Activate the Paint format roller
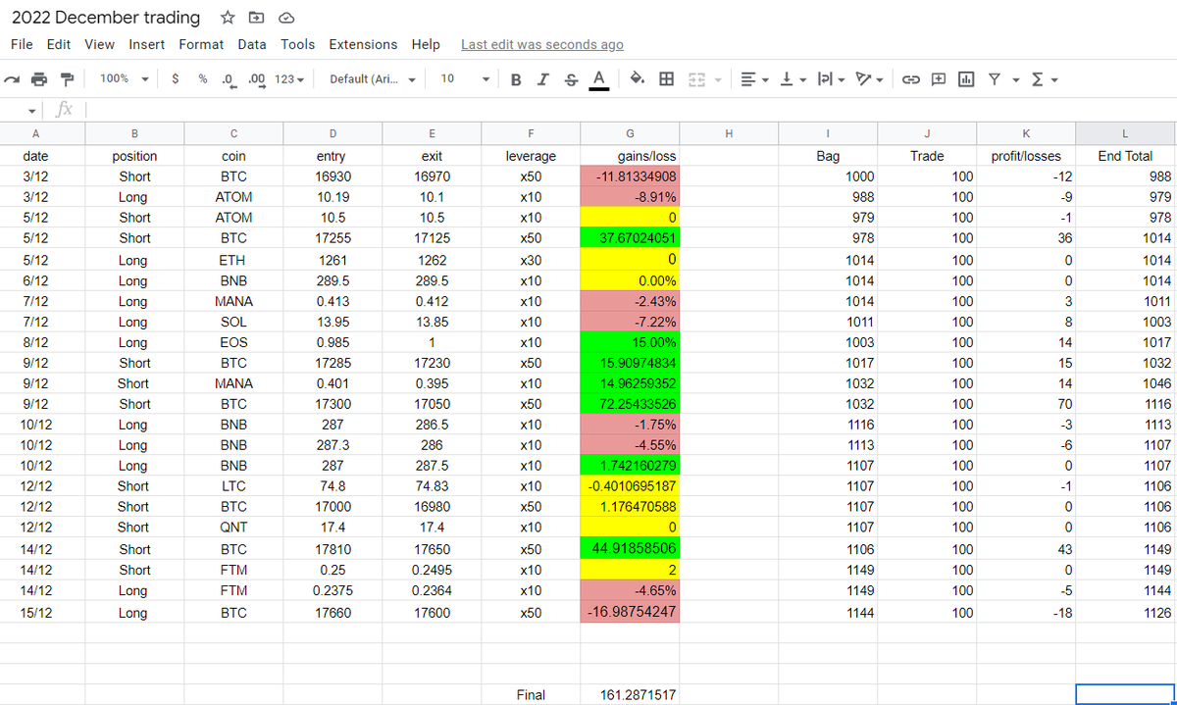 click(x=68, y=78)
